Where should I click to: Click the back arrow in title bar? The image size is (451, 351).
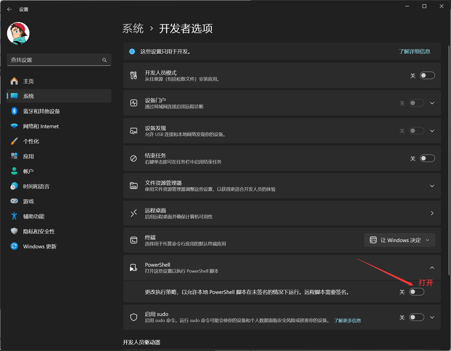tap(9, 9)
